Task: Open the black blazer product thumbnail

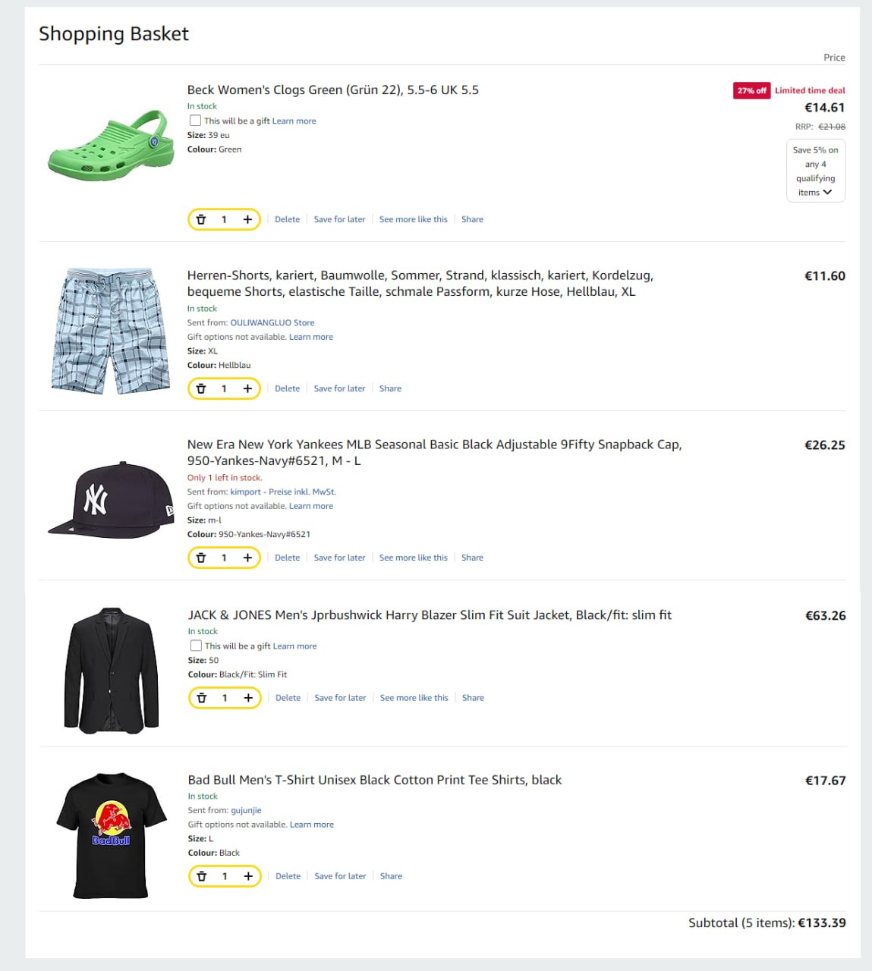Action: (x=112, y=670)
